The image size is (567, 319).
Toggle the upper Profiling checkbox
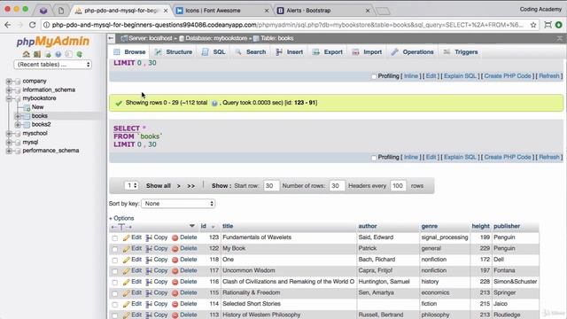(374, 76)
